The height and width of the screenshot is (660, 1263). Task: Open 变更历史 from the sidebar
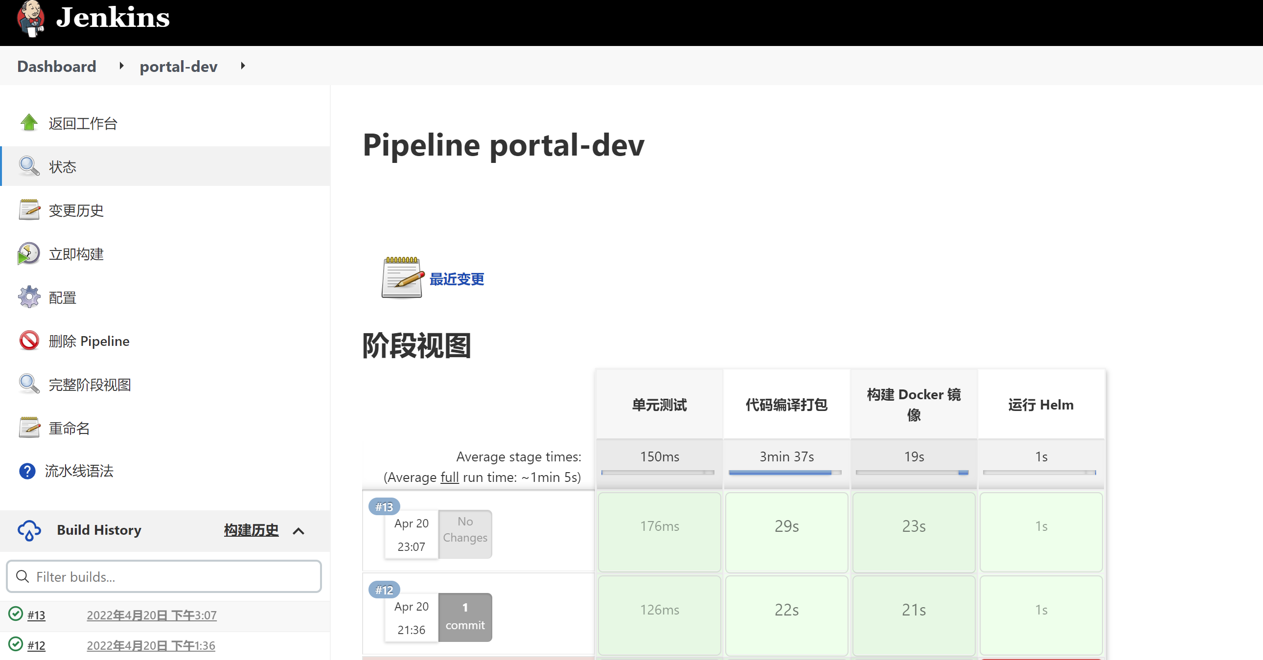click(75, 210)
